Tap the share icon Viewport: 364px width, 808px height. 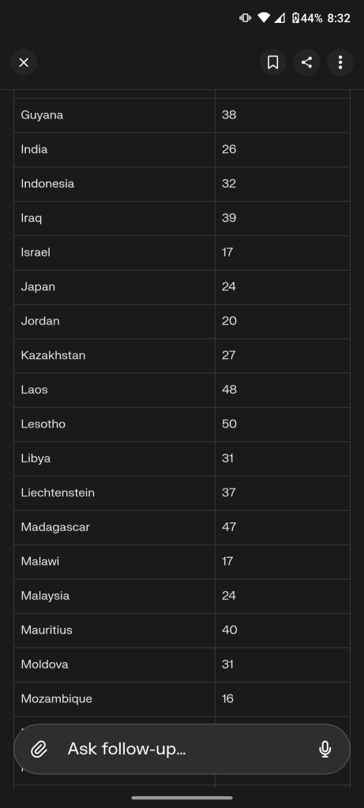307,62
